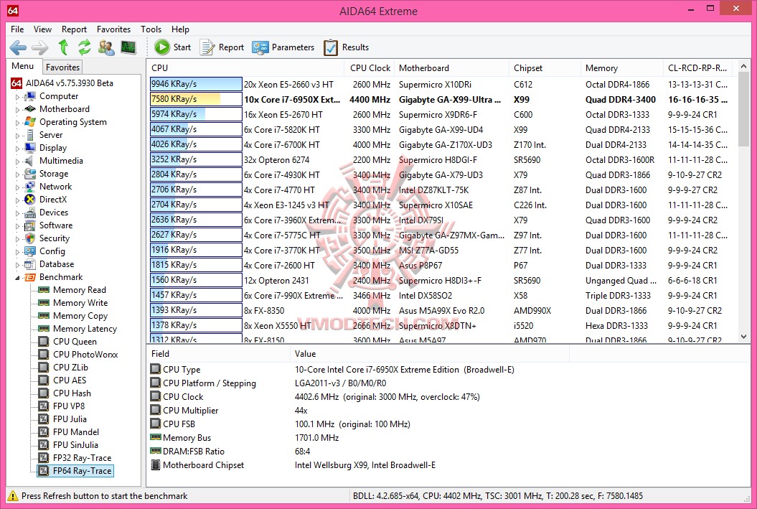Open the View menu
Screen dimensions: 757x509
pyautogui.click(x=42, y=29)
